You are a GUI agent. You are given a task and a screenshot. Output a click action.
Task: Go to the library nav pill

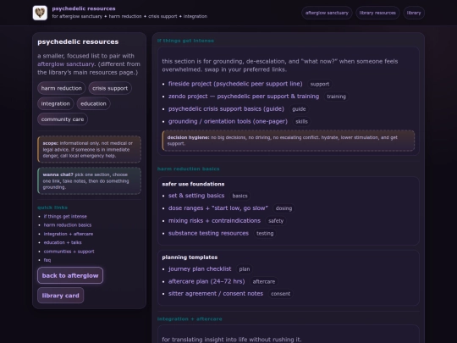[414, 13]
